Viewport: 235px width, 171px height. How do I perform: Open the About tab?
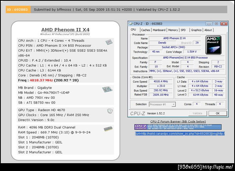(208, 30)
